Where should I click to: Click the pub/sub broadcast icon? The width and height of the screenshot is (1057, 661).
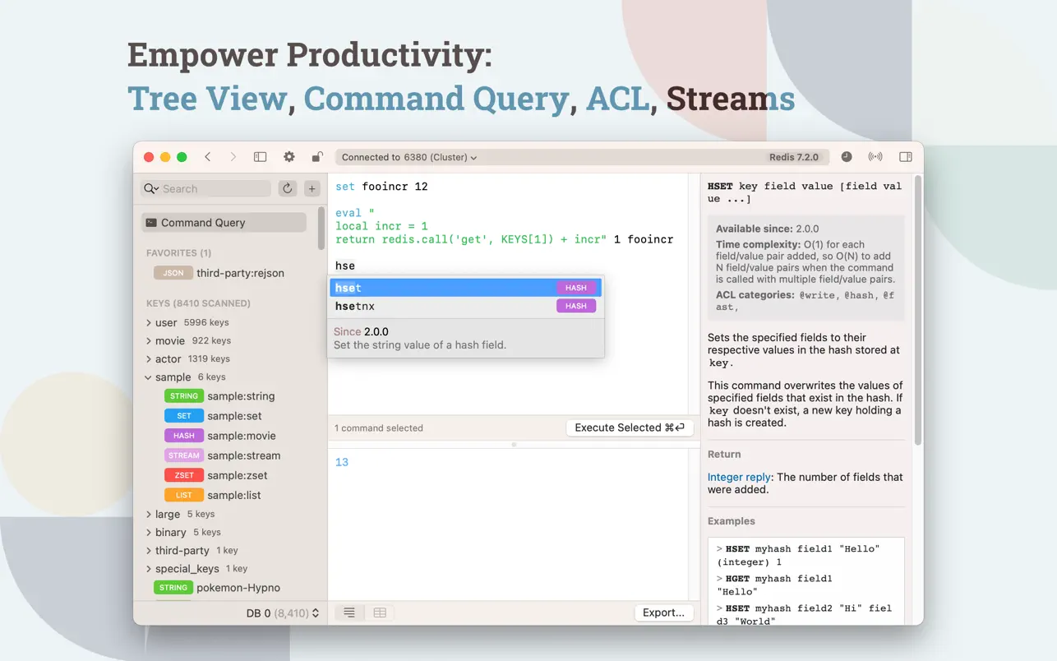coord(875,157)
